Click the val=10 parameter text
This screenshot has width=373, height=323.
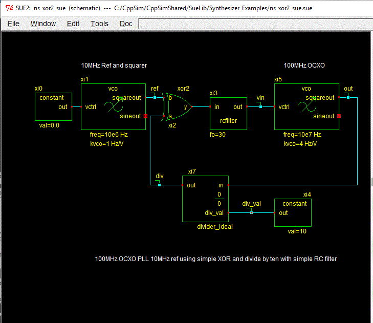click(x=297, y=231)
